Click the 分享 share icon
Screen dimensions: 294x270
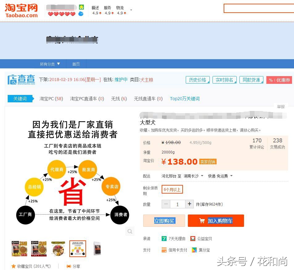pyautogui.click(x=68, y=266)
